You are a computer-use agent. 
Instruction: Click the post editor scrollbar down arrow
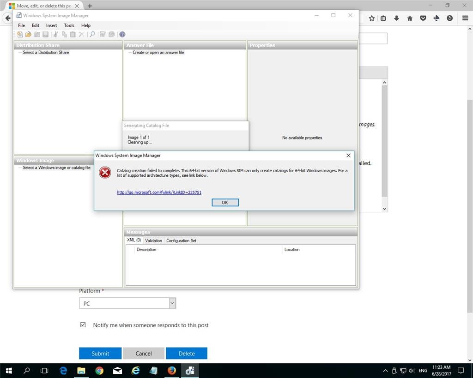[384, 209]
